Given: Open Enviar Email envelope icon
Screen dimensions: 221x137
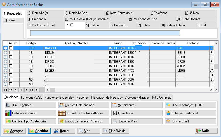Looking at the screenshot, I should click(x=168, y=121).
